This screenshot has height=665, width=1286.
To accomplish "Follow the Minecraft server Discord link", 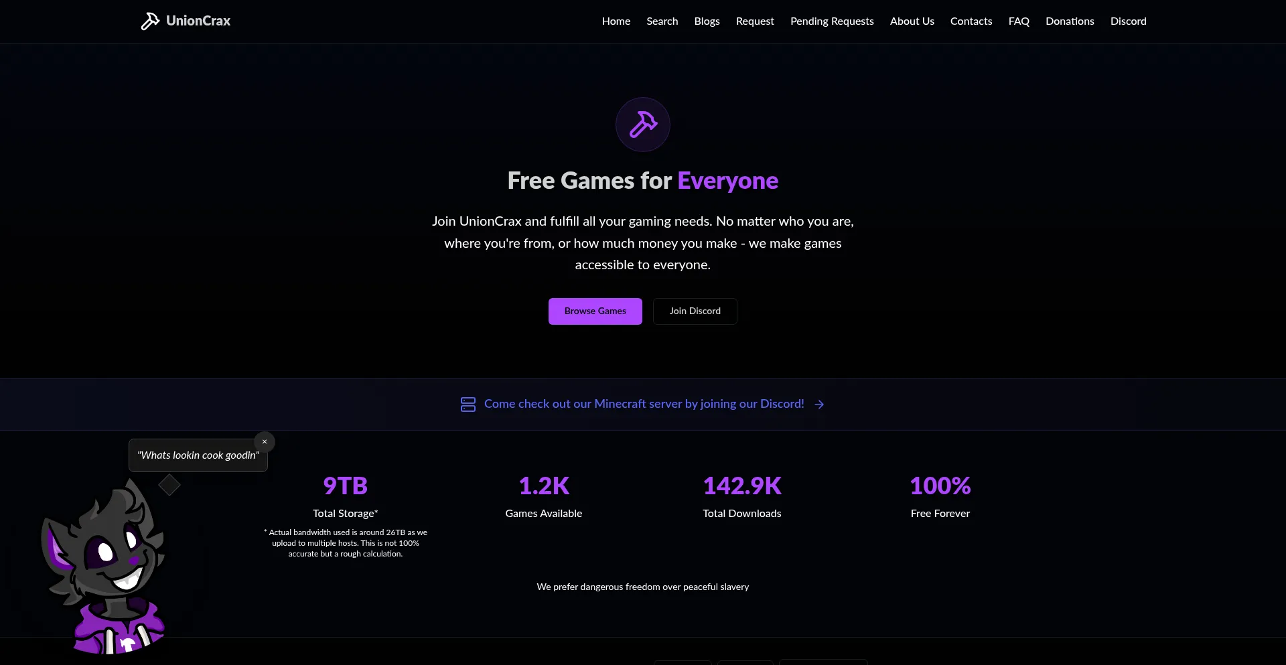I will tap(644, 404).
